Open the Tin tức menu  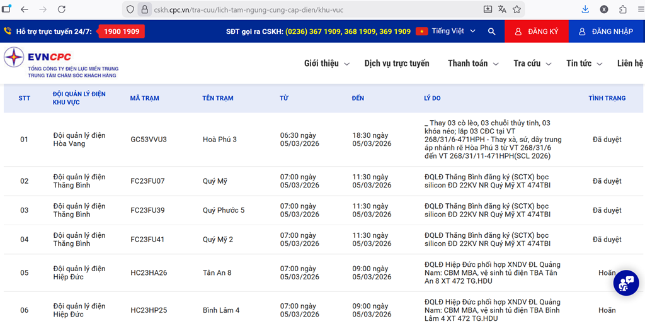583,64
